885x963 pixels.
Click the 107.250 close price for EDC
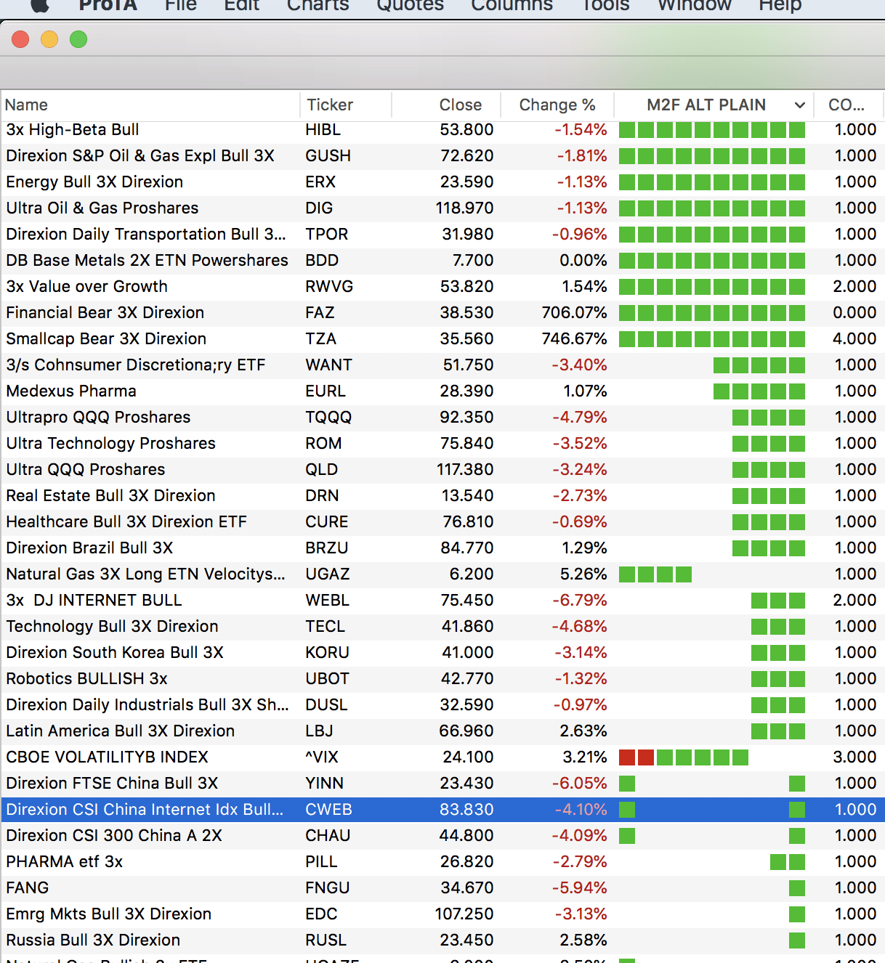tap(464, 914)
